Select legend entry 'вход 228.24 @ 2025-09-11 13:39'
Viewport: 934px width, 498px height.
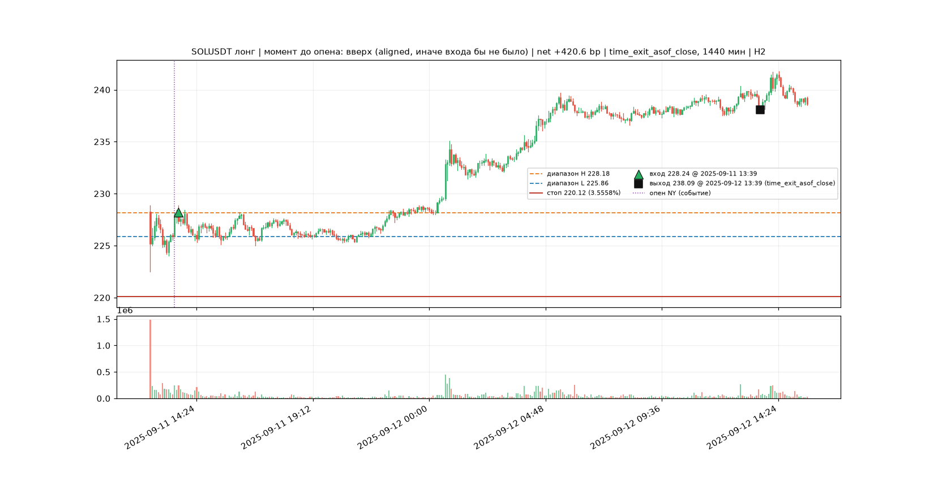pos(703,174)
